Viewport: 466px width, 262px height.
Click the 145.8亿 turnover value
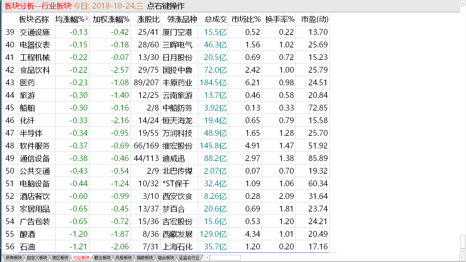click(x=213, y=146)
